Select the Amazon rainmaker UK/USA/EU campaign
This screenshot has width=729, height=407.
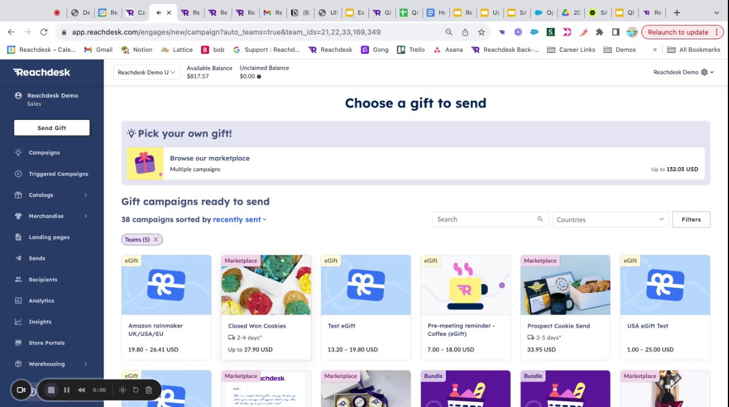tap(166, 308)
